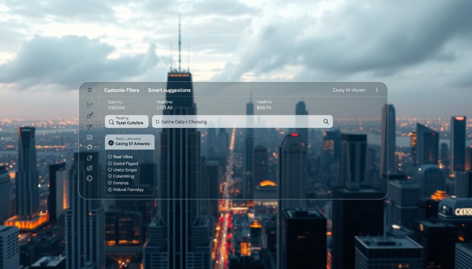Open the vertical bar menu at the top right
Image resolution: width=472 pixels, height=269 pixels.
377,90
